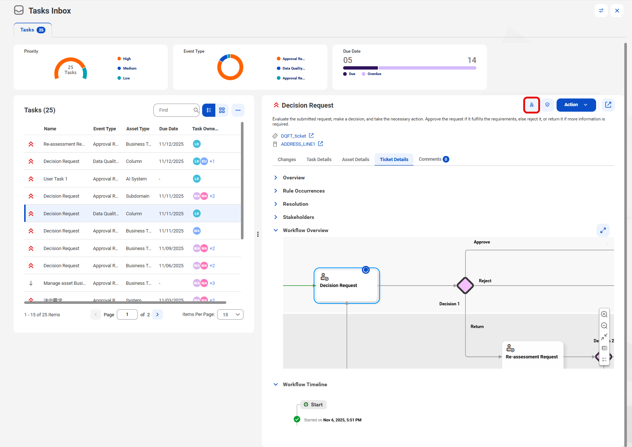The height and width of the screenshot is (447, 632).
Task: Open the Items Per Page dropdown
Action: [230, 314]
